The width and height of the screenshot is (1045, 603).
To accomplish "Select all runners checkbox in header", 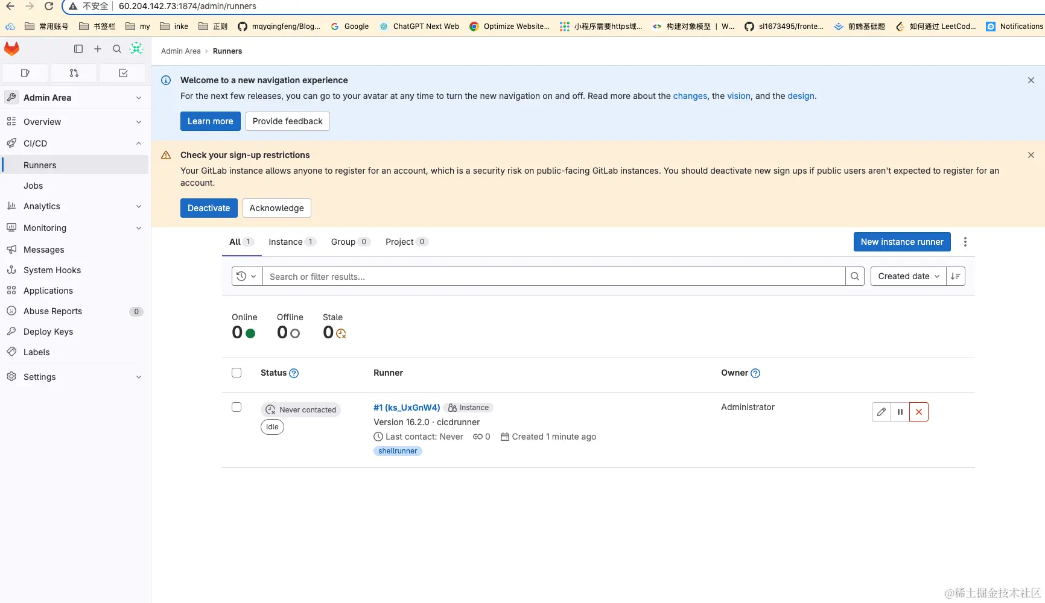I will [x=237, y=373].
